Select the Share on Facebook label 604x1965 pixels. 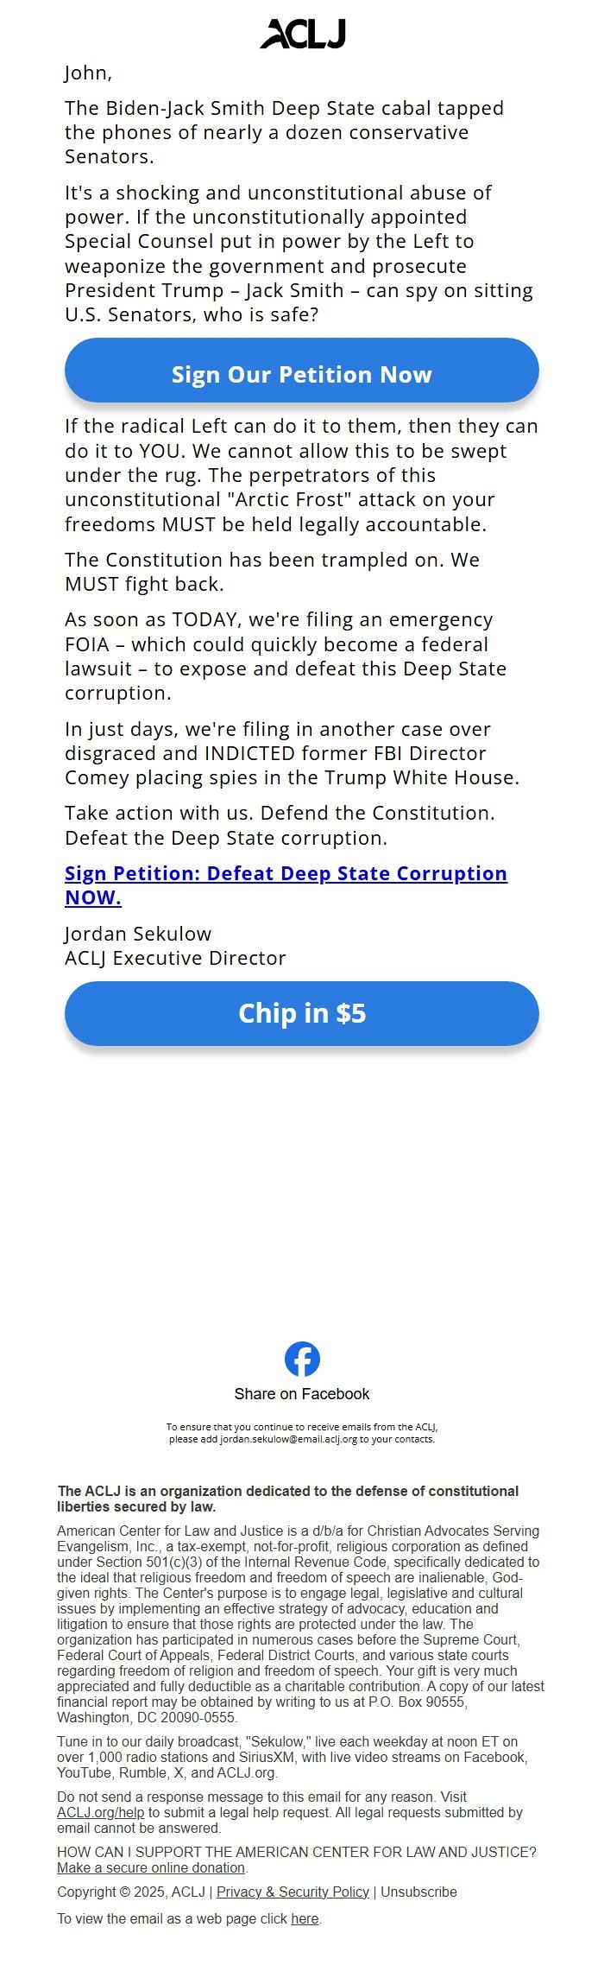[302, 1394]
